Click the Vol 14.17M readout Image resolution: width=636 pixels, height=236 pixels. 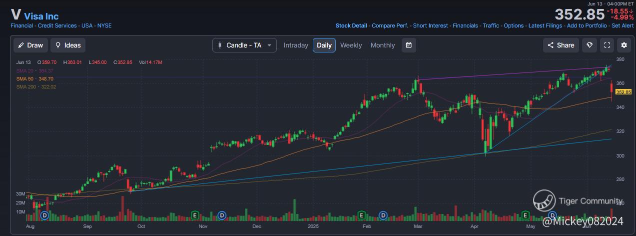pos(150,62)
